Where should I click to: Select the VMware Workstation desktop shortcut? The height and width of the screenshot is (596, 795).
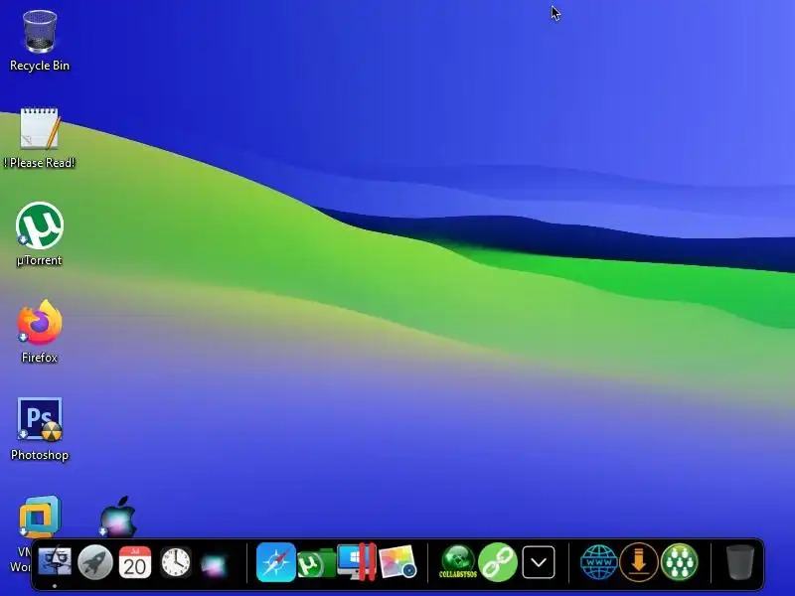point(40,517)
